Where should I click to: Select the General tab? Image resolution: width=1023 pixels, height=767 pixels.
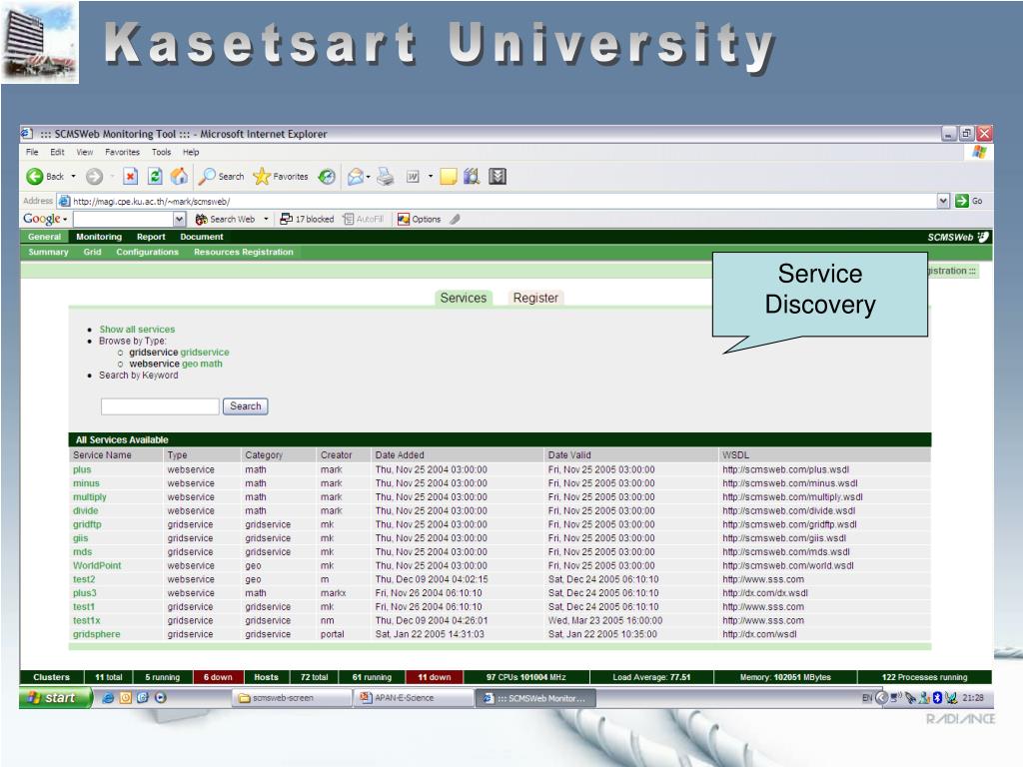click(44, 237)
